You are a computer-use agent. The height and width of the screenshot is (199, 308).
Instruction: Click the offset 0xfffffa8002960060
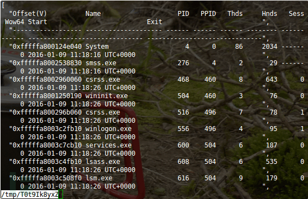(47, 79)
